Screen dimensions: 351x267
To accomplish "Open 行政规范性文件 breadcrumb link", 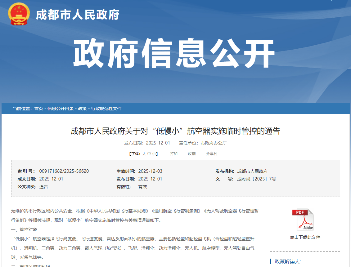I will [x=106, y=109].
